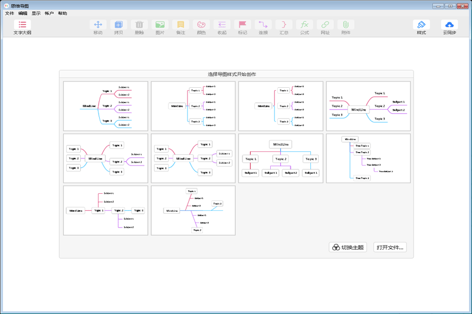Click the 网址 link icon
The height and width of the screenshot is (314, 472).
pos(324,27)
